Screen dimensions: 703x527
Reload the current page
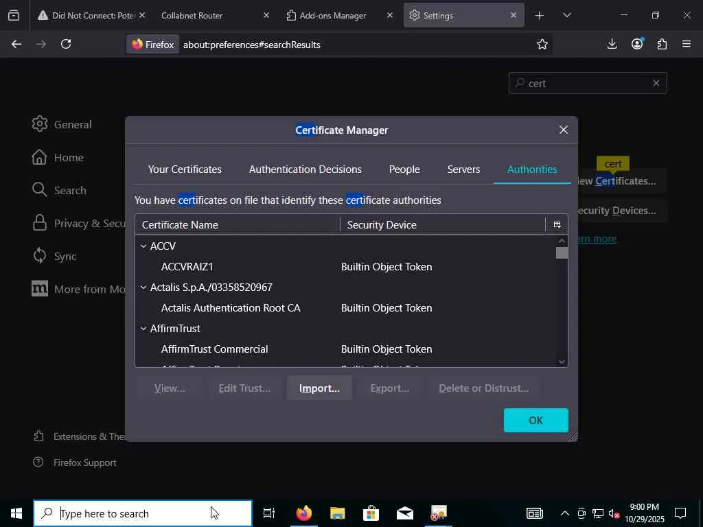coord(66,44)
